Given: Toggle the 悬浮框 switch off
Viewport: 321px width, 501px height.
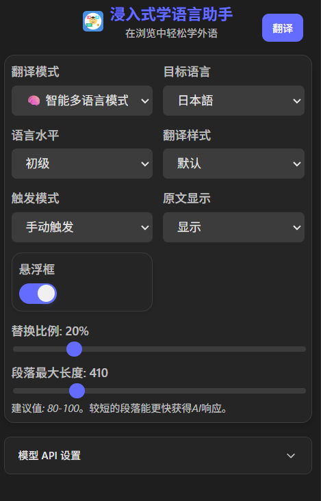Looking at the screenshot, I should [x=38, y=294].
